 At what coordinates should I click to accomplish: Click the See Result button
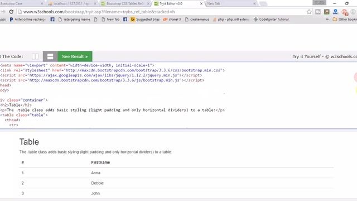(x=75, y=56)
